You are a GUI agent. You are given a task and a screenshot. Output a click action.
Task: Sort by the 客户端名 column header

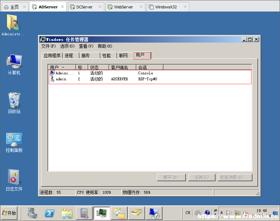122,67
